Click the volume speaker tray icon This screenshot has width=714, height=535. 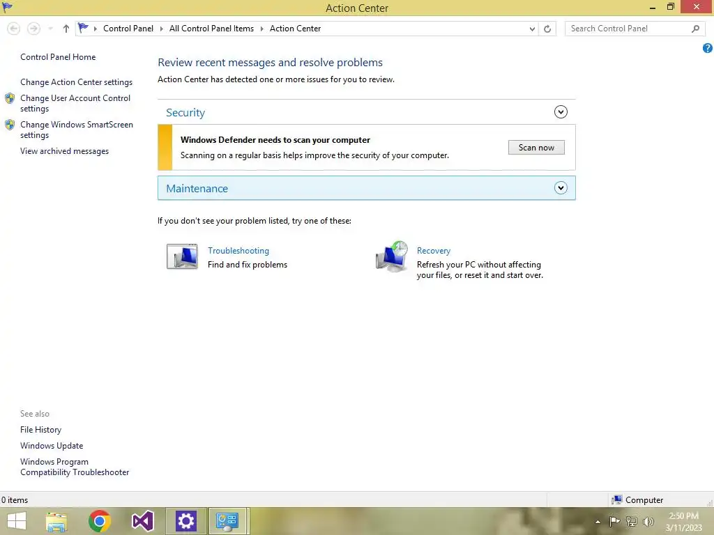648,521
